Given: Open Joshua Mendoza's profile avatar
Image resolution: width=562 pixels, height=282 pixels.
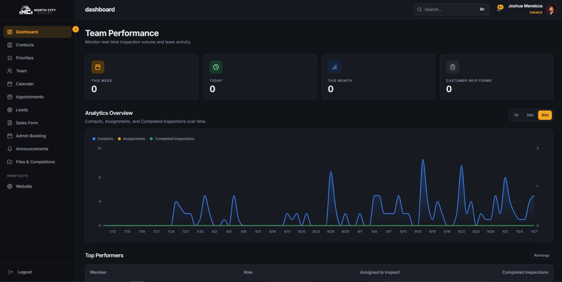Looking at the screenshot, I should click(552, 9).
